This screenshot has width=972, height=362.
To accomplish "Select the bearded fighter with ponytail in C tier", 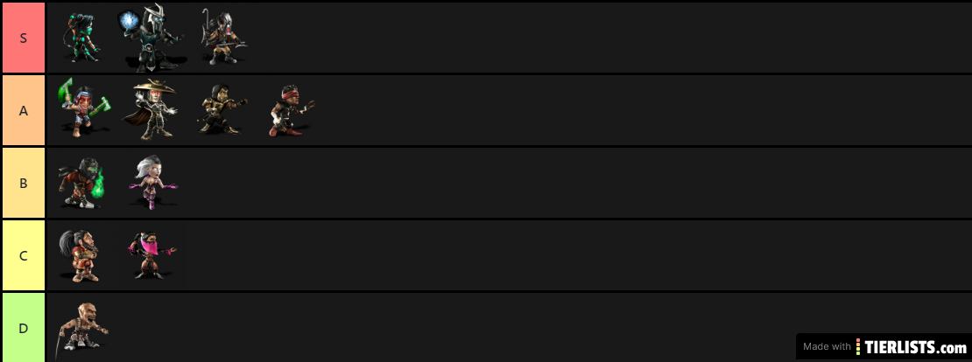I will pos(78,255).
